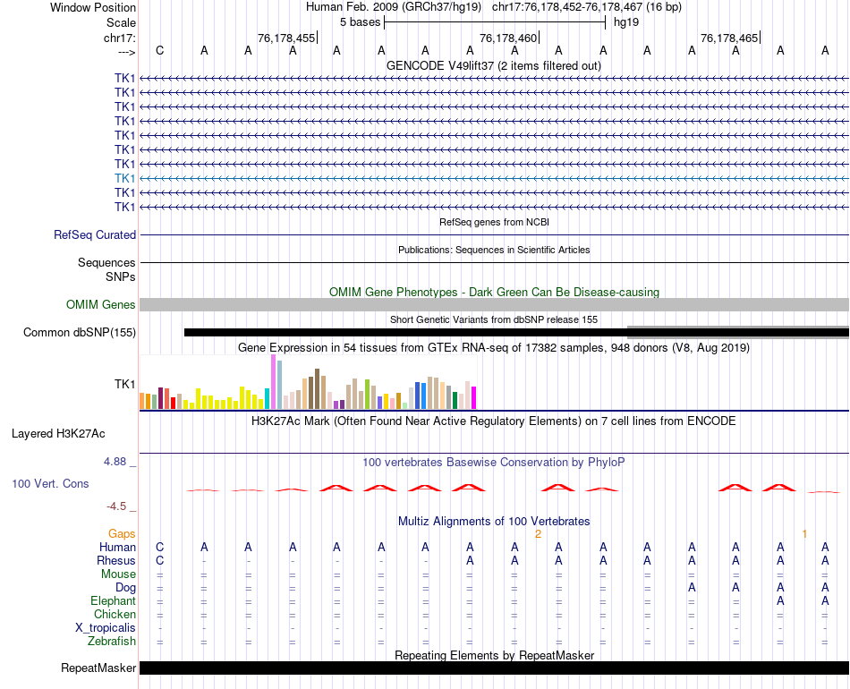850x689 pixels.
Task: Click the gray OMIM Genes bar
Action: tap(494, 304)
